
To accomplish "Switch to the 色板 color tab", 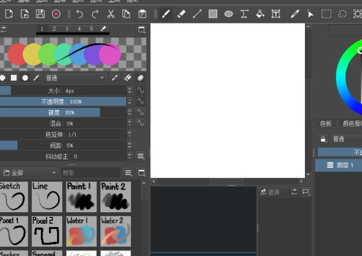I will 326,123.
